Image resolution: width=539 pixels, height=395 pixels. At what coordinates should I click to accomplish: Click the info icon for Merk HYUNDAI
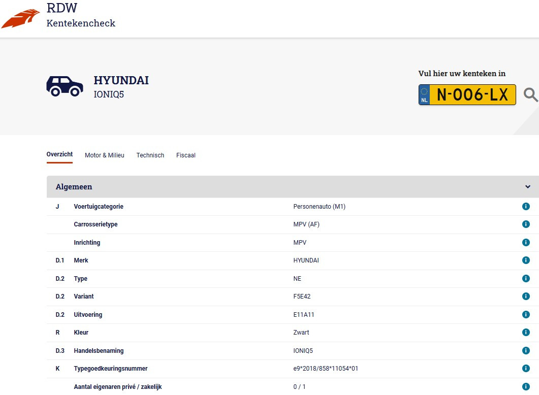click(x=526, y=260)
